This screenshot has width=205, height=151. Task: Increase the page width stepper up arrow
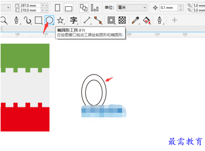(x=46, y=6)
